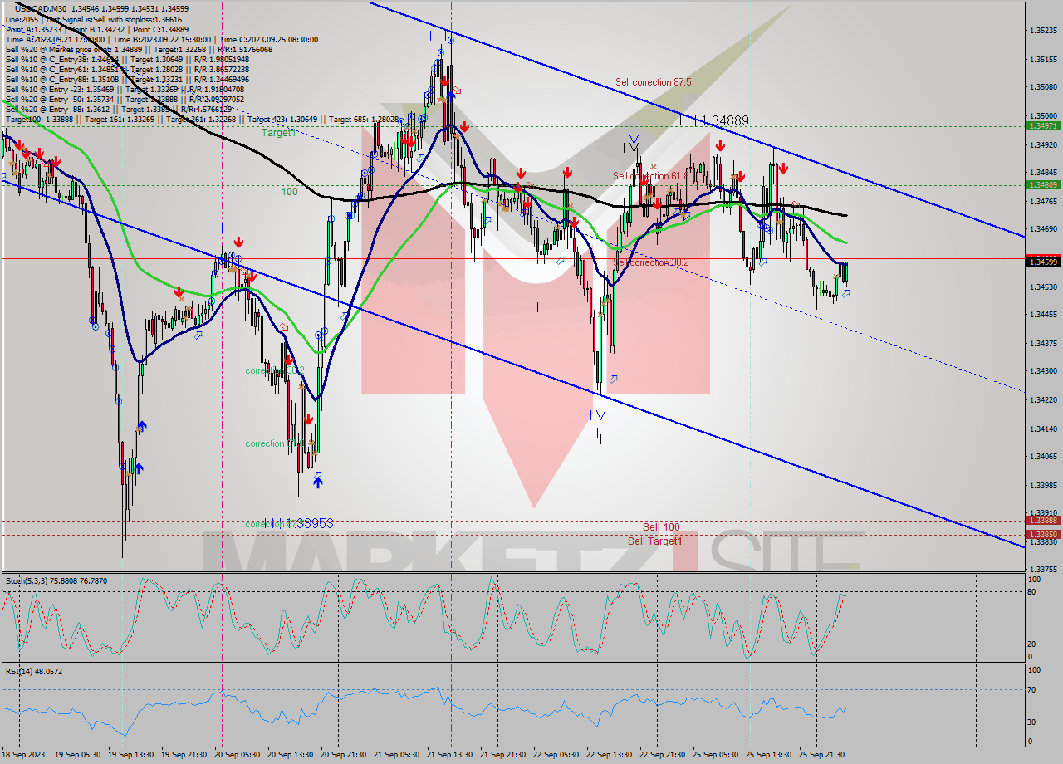This screenshot has width=1063, height=764.
Task: Select the 'Sell correction 87.5' label
Action: click(653, 82)
